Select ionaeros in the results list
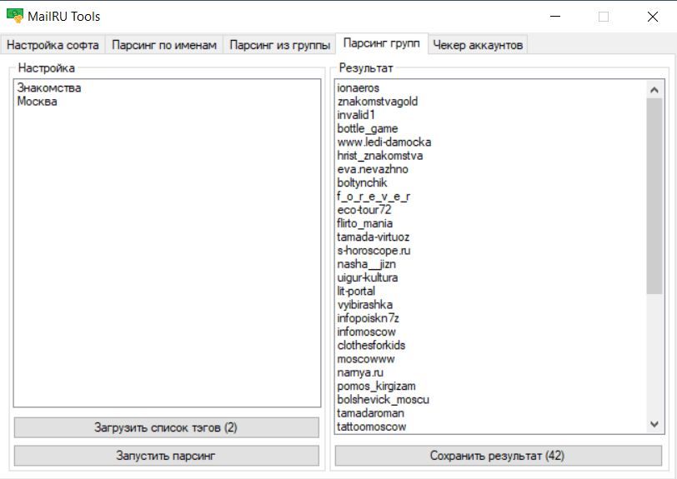The image size is (677, 479). [x=359, y=88]
